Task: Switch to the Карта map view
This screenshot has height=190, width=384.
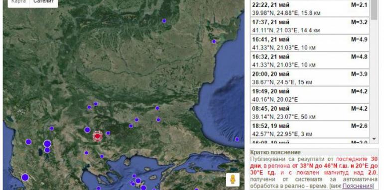Action: [x=18, y=2]
